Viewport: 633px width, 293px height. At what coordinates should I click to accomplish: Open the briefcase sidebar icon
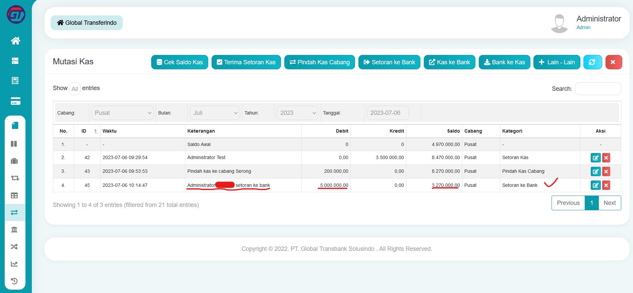pyautogui.click(x=14, y=161)
